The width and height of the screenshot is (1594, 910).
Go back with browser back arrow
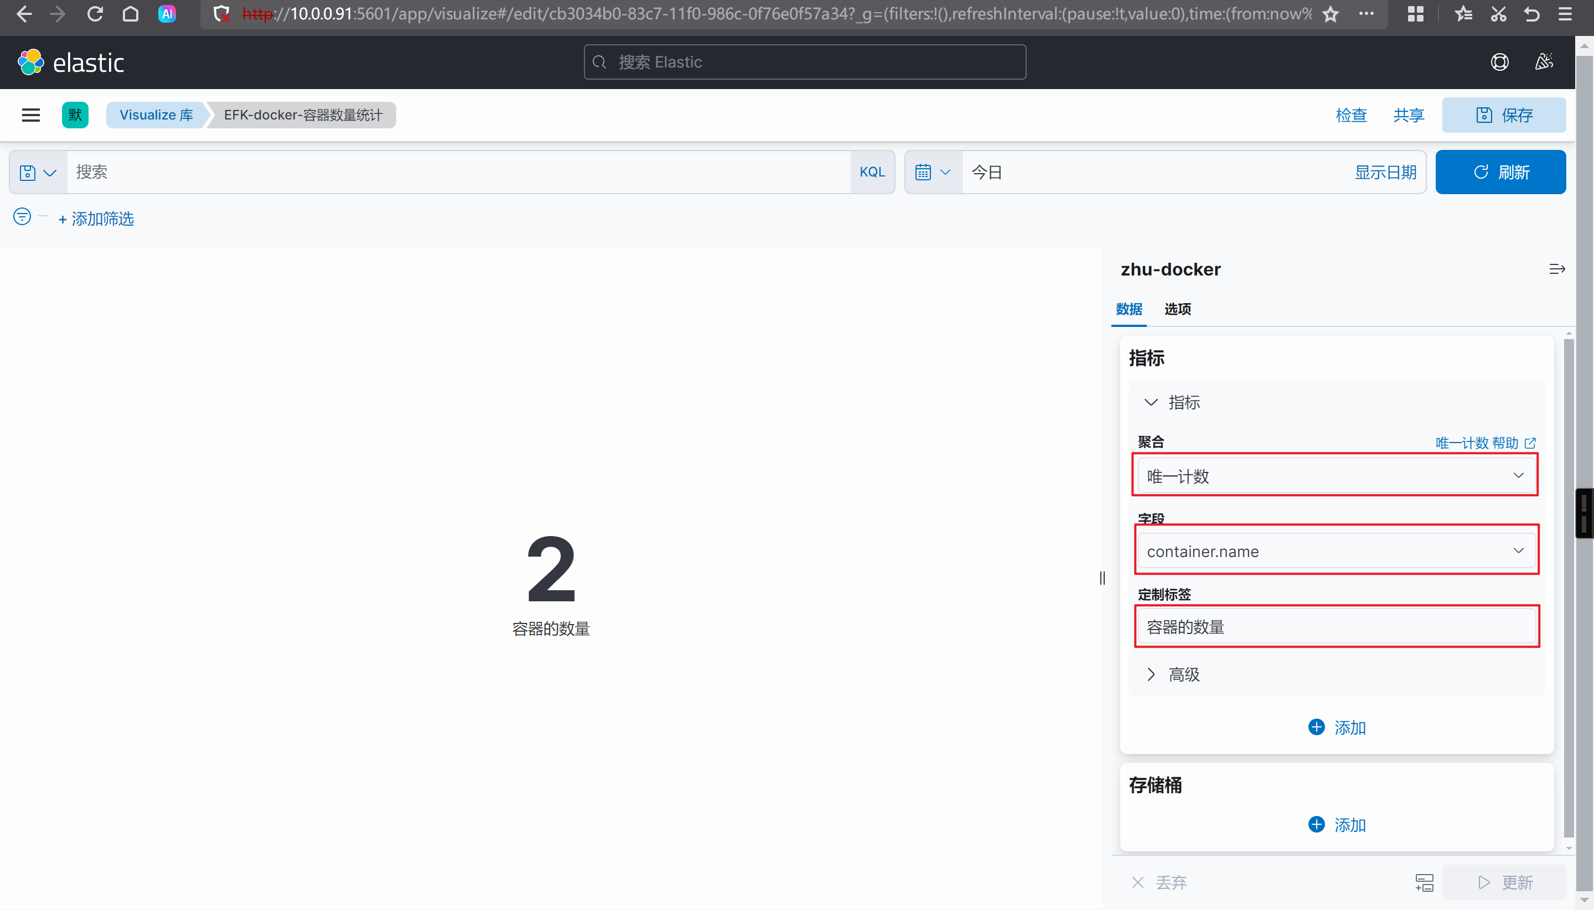click(x=24, y=14)
